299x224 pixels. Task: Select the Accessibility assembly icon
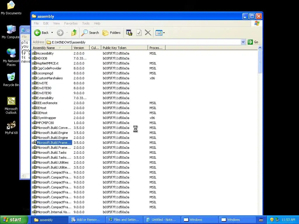pos(34,53)
